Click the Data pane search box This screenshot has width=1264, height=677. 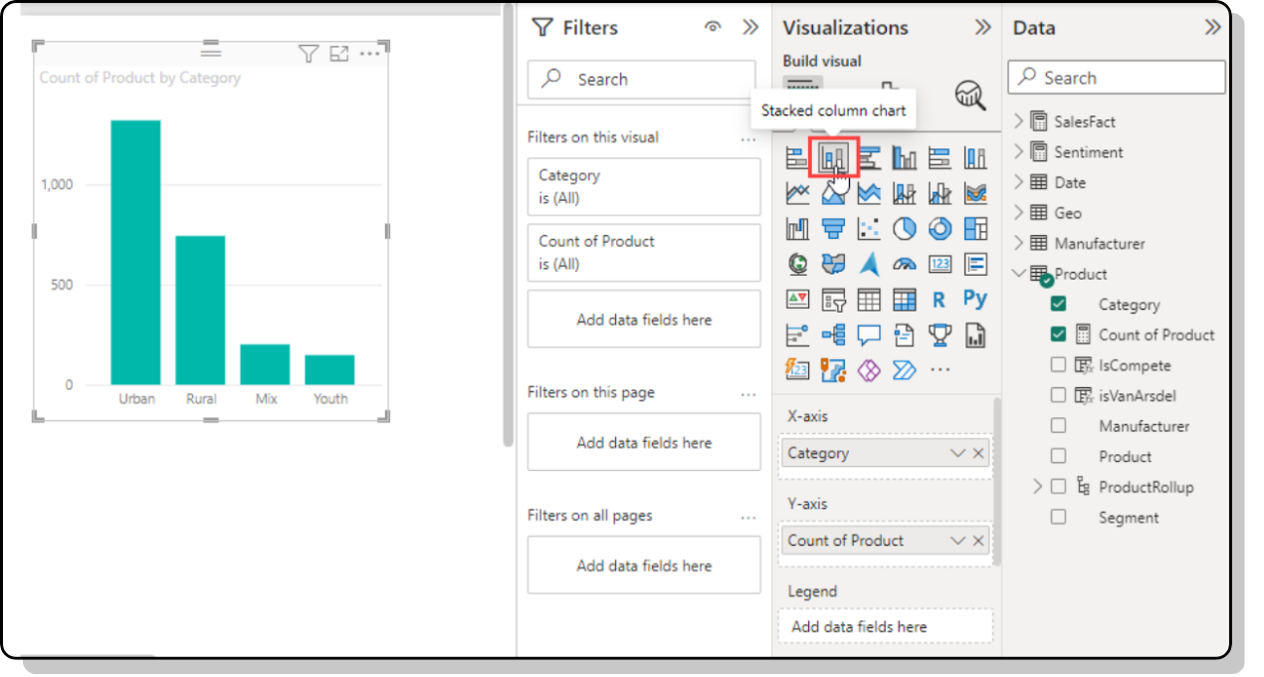pos(1117,78)
